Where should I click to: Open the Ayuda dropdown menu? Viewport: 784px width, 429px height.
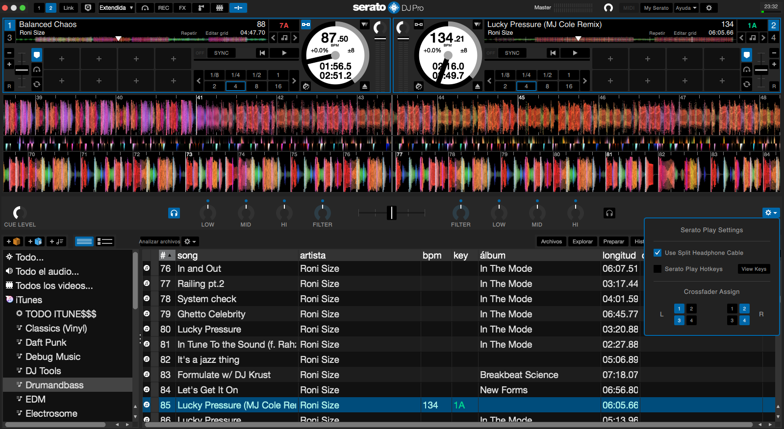tap(686, 8)
